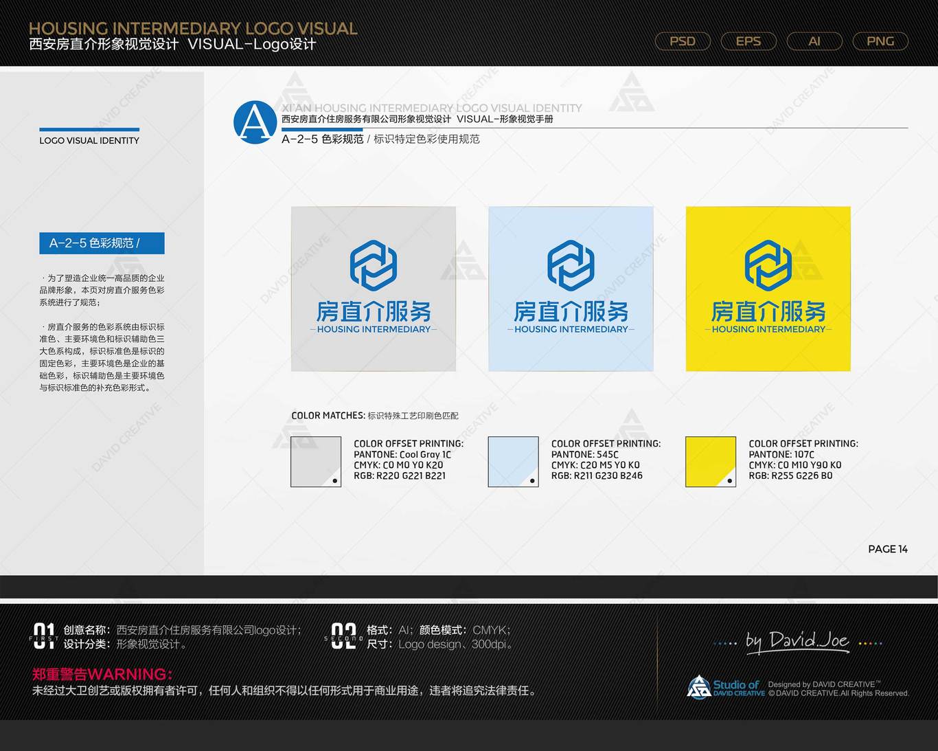The width and height of the screenshot is (938, 751).
Task: Click the text RGB: R220 G221 B221
Action: pyautogui.click(x=400, y=475)
